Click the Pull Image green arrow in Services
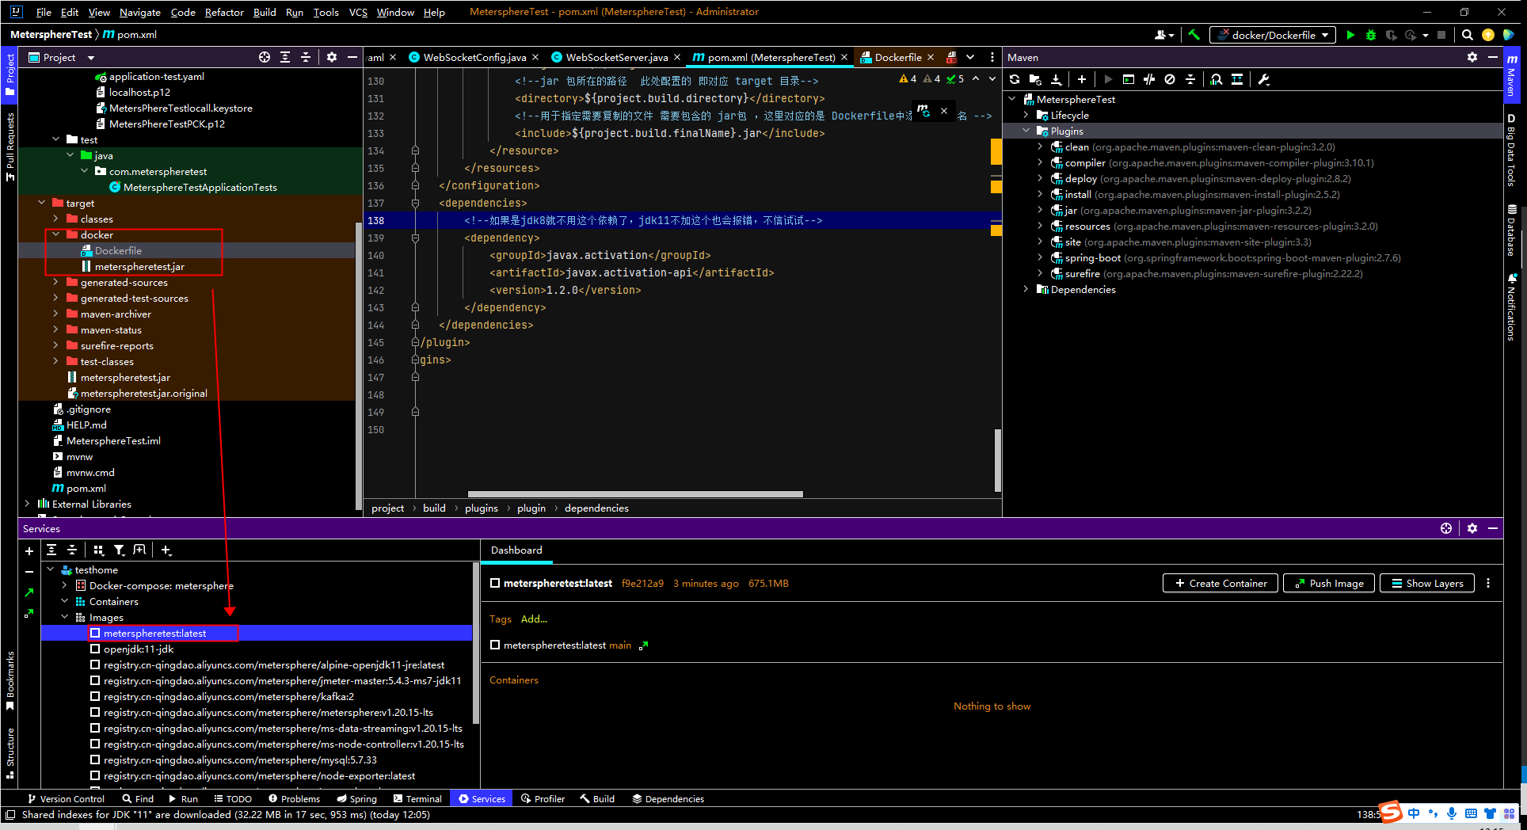This screenshot has width=1527, height=830. 29,592
